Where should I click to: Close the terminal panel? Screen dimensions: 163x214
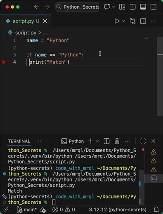154,141
